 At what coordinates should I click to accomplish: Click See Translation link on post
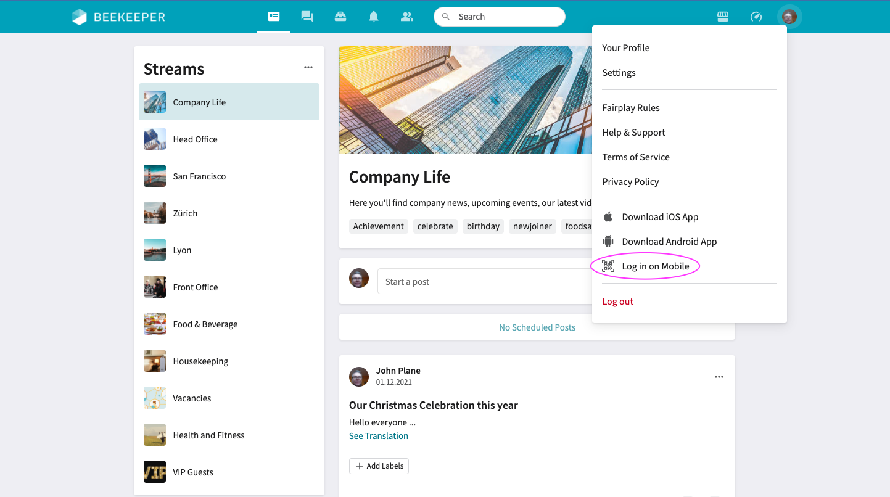[379, 436]
